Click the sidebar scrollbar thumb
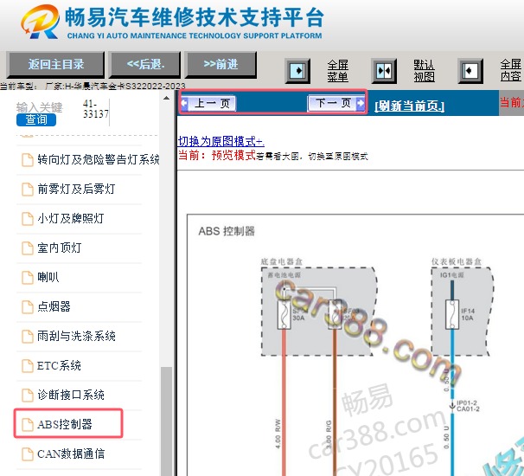 (166, 421)
